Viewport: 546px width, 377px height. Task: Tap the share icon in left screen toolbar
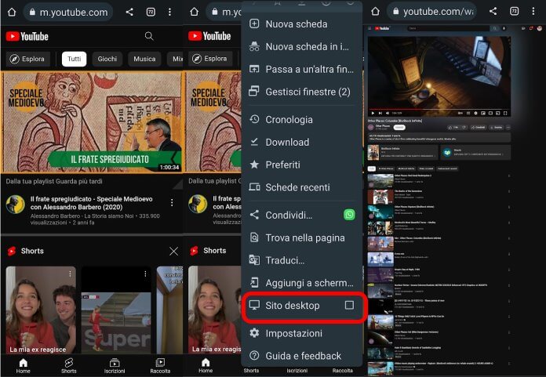click(129, 13)
